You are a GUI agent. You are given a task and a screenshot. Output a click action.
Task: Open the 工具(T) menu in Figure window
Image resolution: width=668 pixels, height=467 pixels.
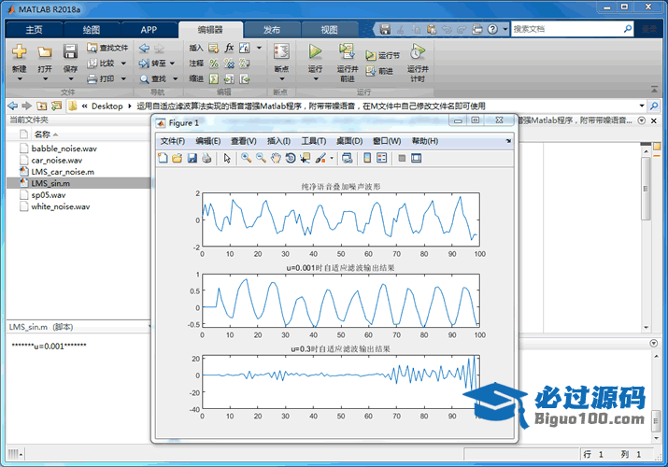pos(313,141)
